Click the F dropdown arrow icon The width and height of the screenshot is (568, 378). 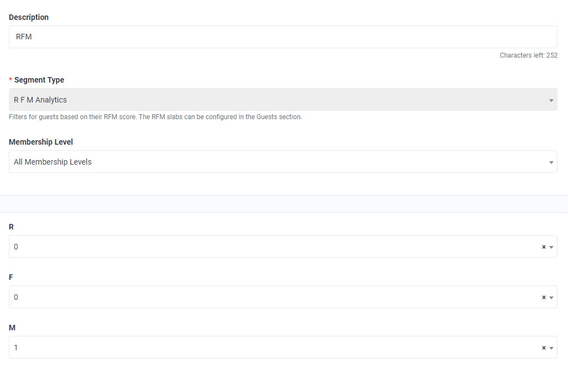pyautogui.click(x=551, y=298)
